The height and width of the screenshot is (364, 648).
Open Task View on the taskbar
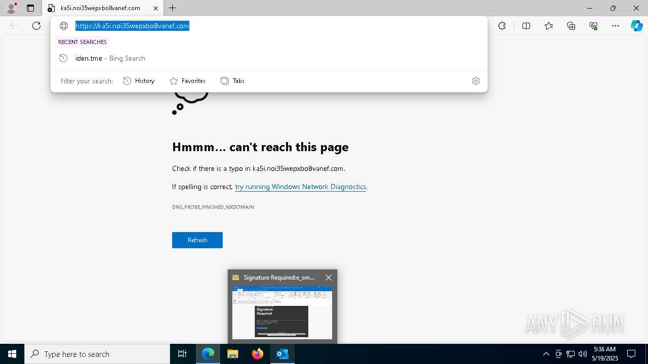182,354
